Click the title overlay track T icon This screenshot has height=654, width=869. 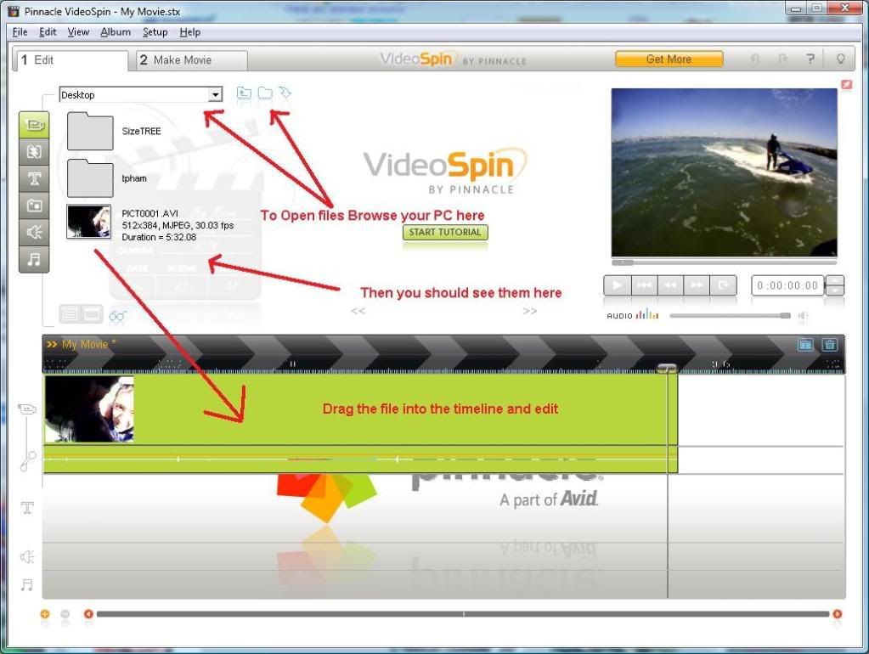click(x=27, y=508)
